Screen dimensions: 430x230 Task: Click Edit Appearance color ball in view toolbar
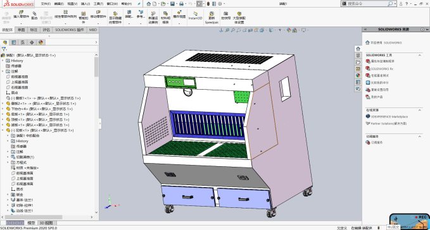(x=289, y=30)
